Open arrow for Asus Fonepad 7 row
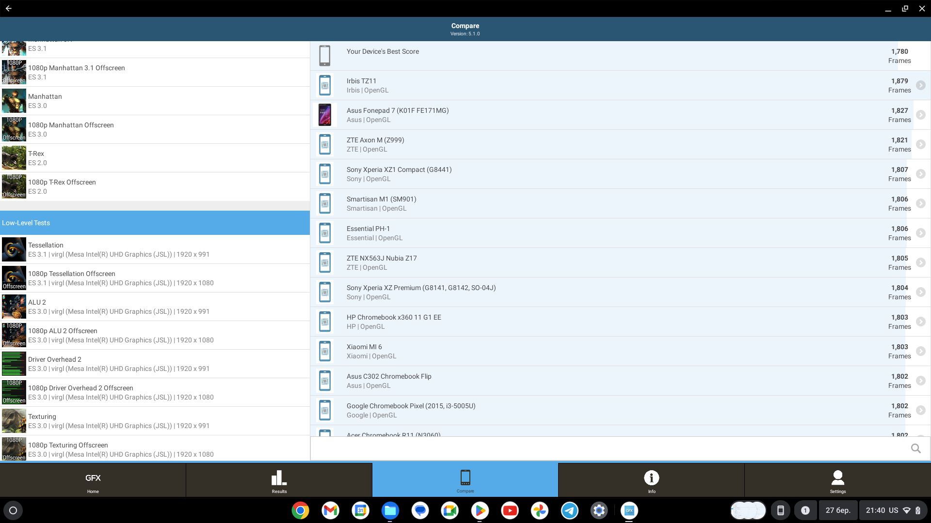The image size is (931, 523). (920, 115)
